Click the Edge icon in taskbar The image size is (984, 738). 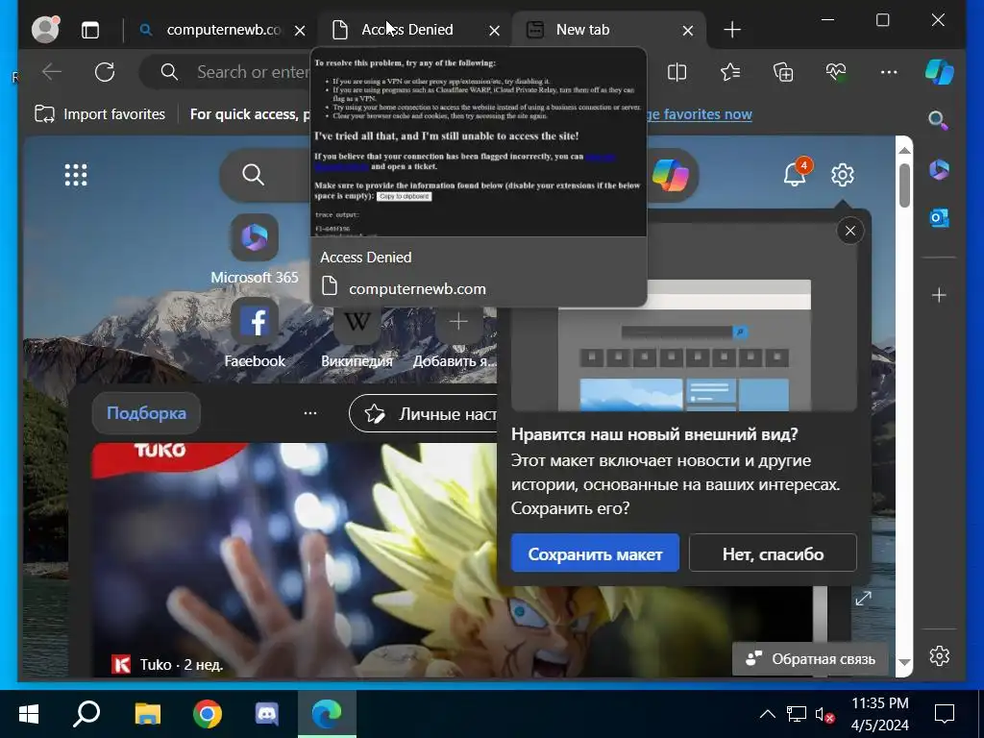click(327, 714)
